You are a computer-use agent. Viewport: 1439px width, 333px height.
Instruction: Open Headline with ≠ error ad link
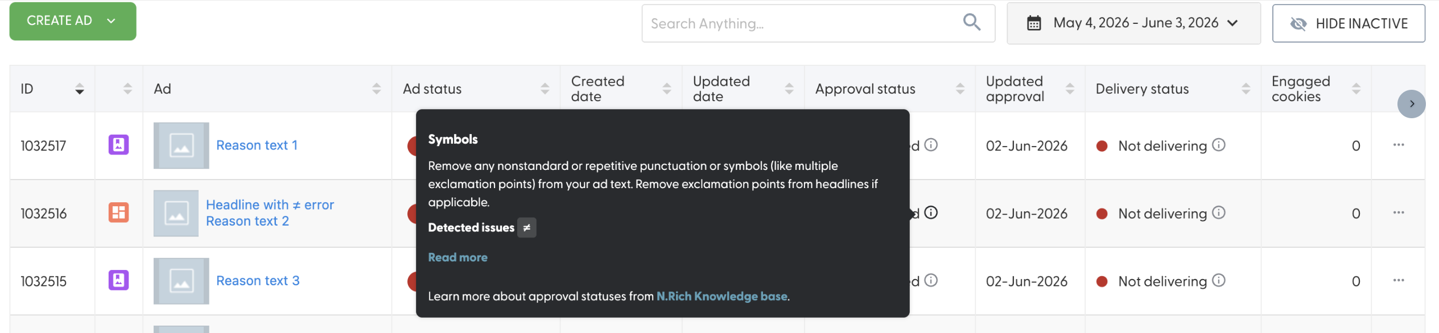point(270,205)
